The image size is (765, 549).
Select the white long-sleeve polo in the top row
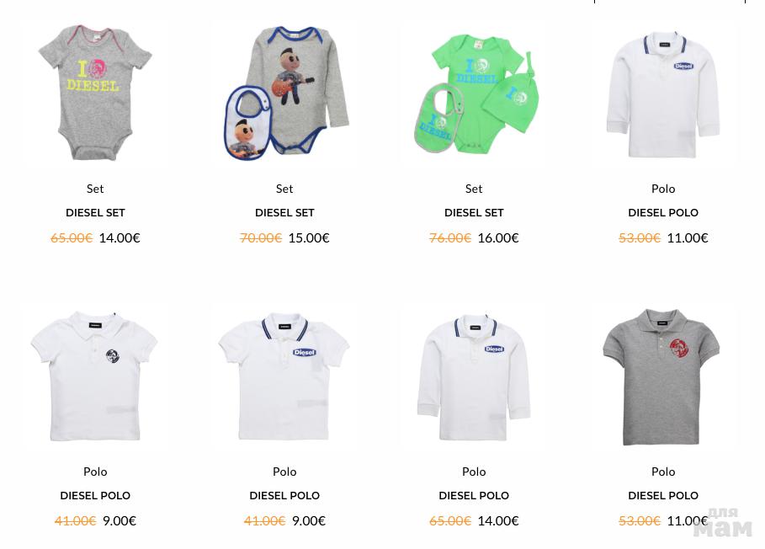[x=663, y=94]
